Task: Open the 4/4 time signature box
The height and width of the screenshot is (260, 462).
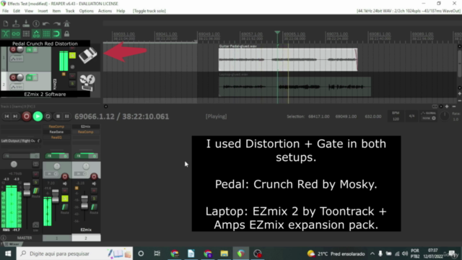Action: (x=411, y=116)
